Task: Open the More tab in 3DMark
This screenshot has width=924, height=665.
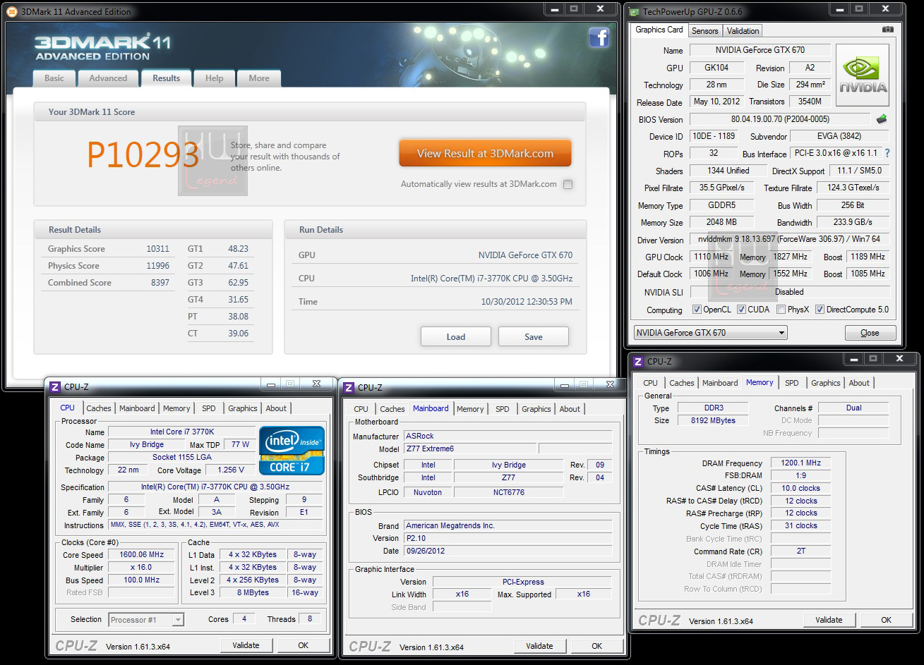Action: click(x=259, y=78)
